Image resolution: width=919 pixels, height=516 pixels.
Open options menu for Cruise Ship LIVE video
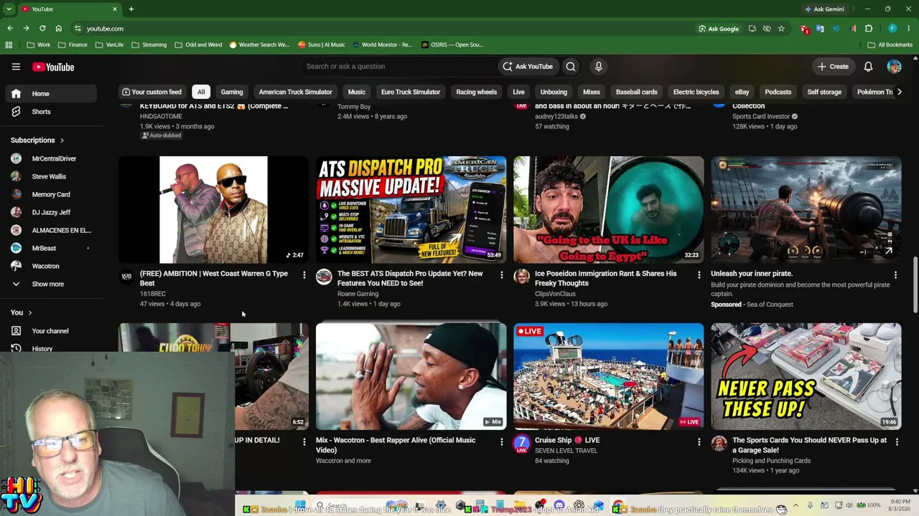[x=699, y=441]
